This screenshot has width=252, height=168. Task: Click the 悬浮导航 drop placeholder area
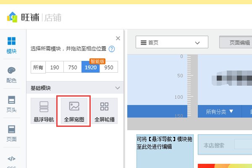[165, 151]
